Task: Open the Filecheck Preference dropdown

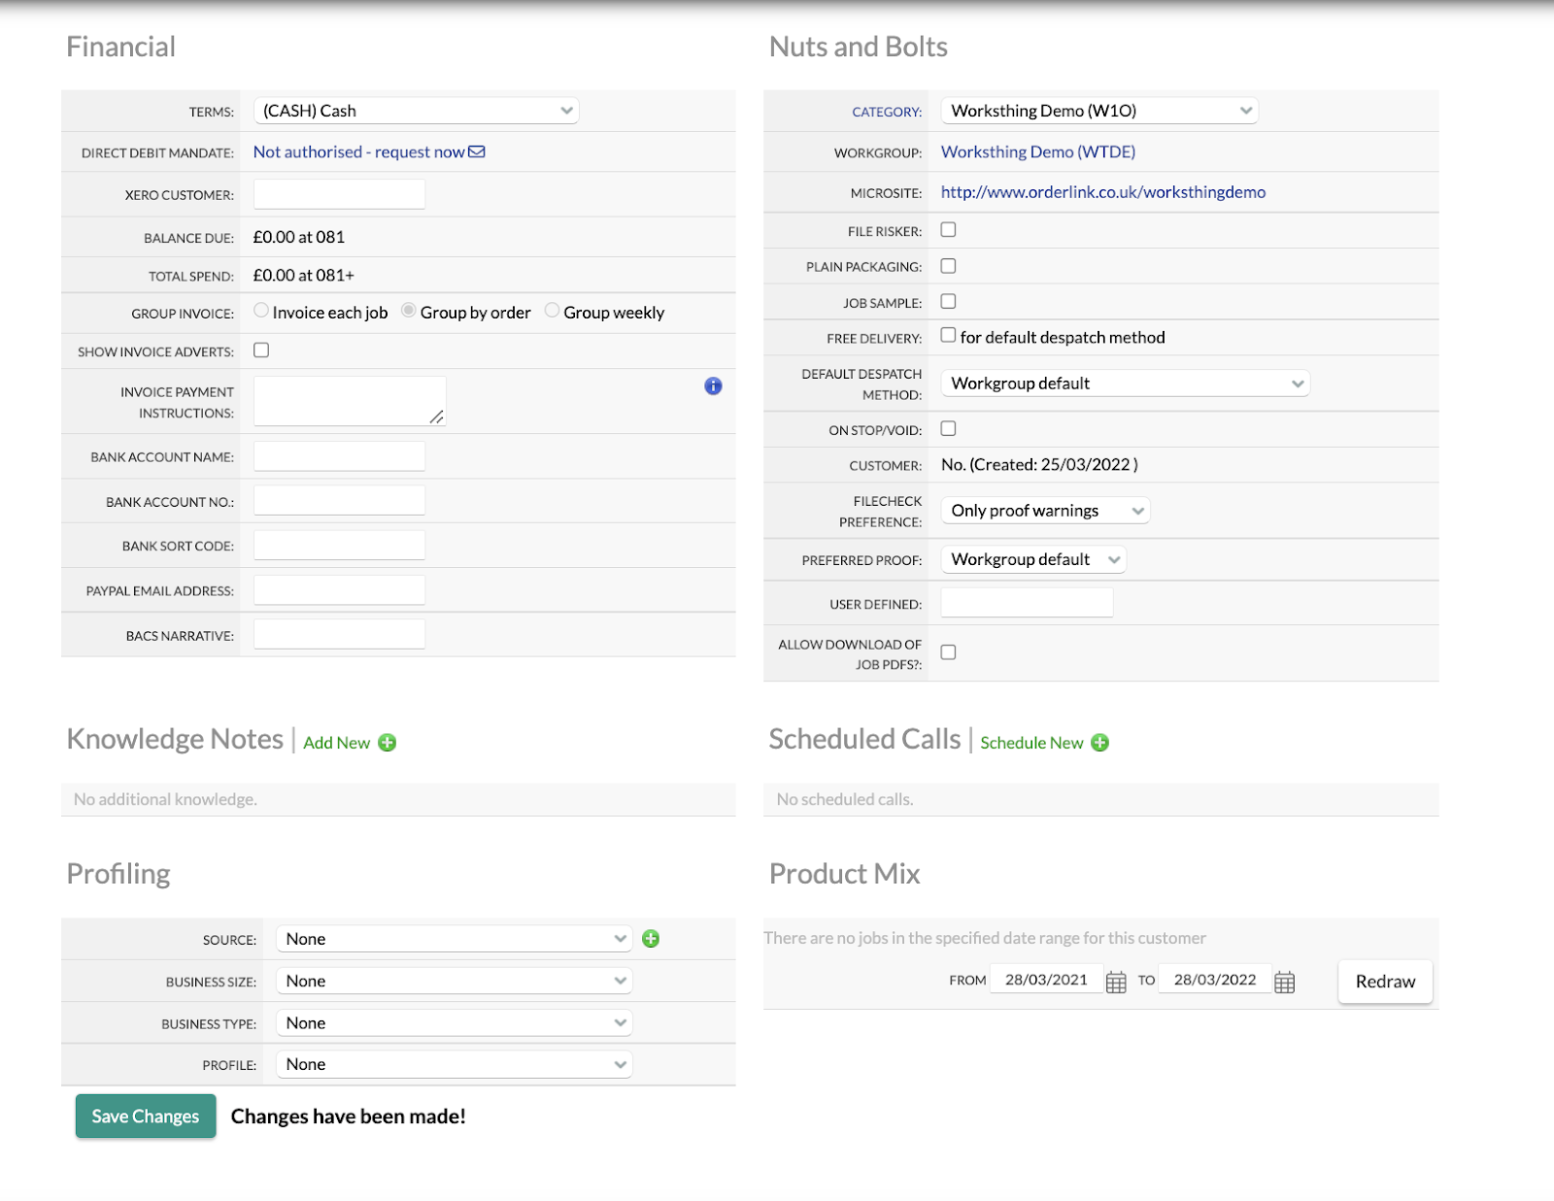Action: coord(1045,511)
